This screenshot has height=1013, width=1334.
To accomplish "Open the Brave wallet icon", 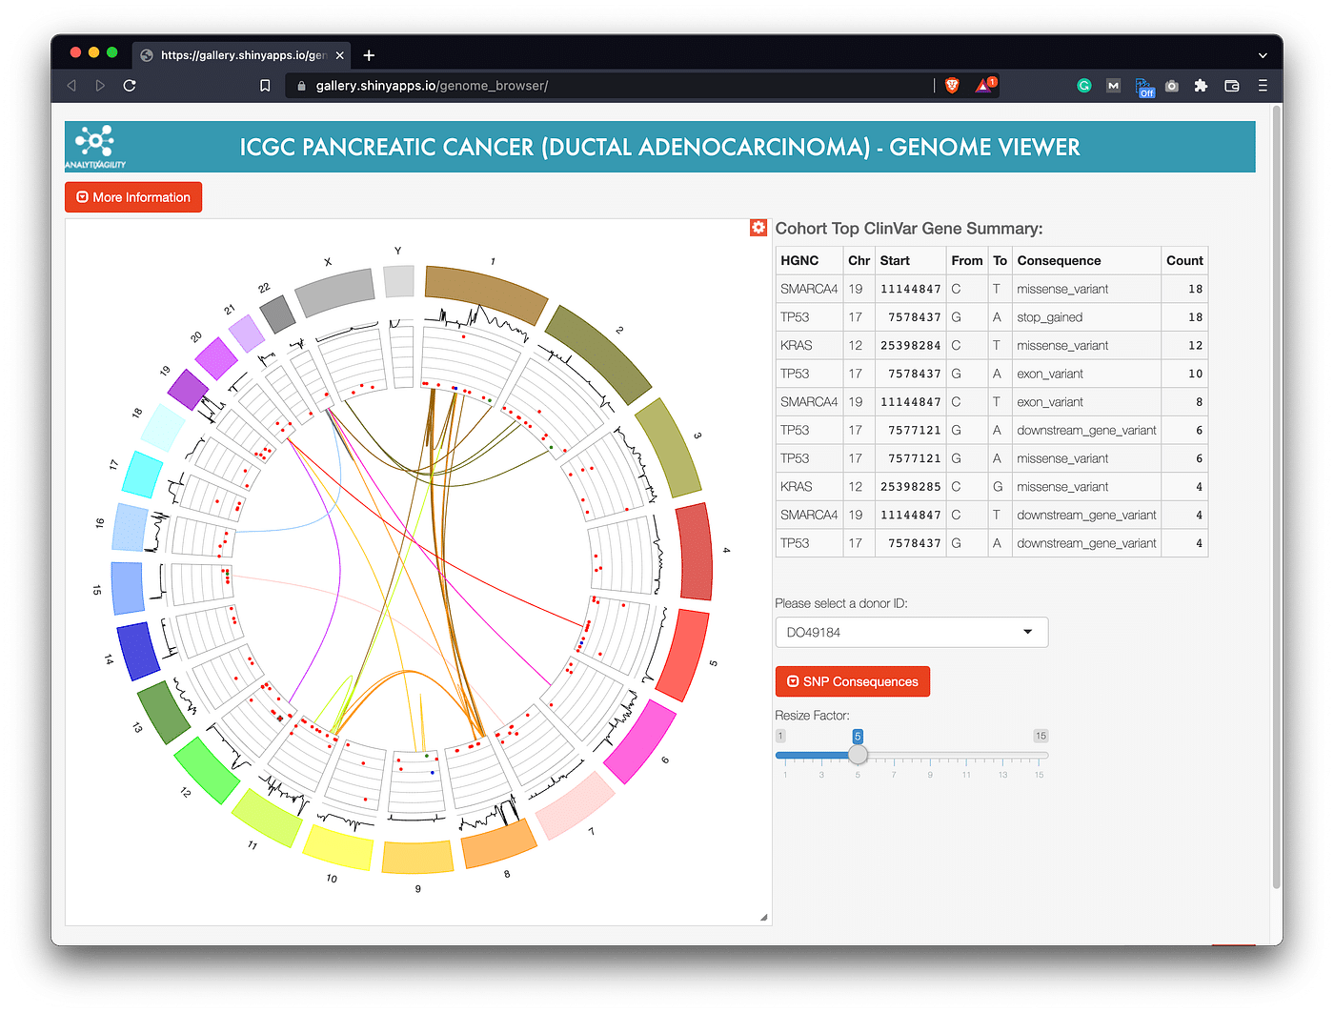I will 1232,86.
